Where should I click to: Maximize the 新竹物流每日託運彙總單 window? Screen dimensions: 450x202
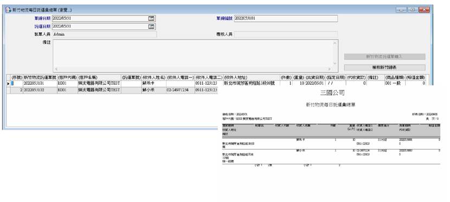pos(413,10)
